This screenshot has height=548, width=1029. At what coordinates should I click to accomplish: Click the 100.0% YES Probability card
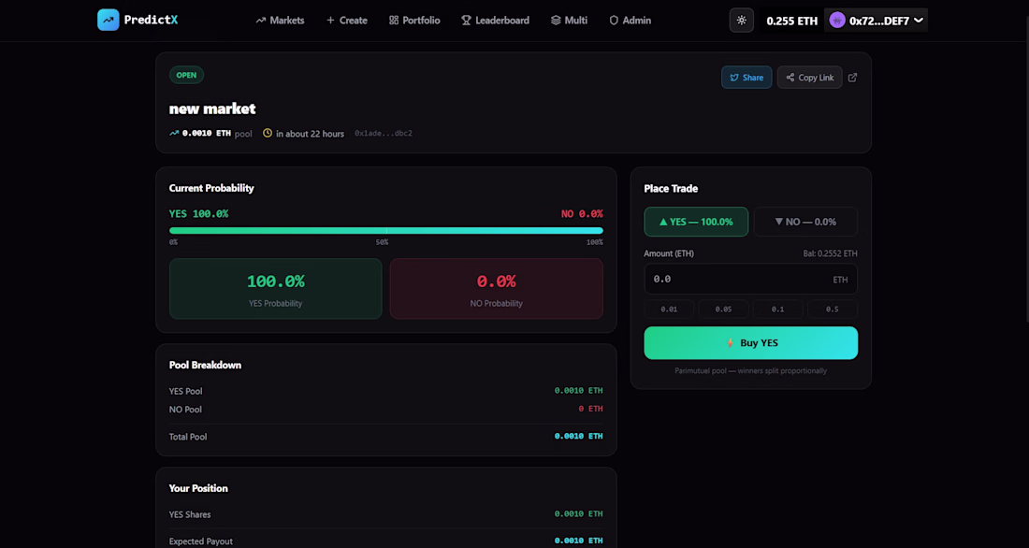pyautogui.click(x=276, y=289)
